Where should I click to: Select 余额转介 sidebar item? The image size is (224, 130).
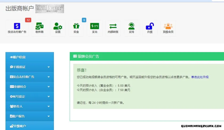tap(30, 87)
